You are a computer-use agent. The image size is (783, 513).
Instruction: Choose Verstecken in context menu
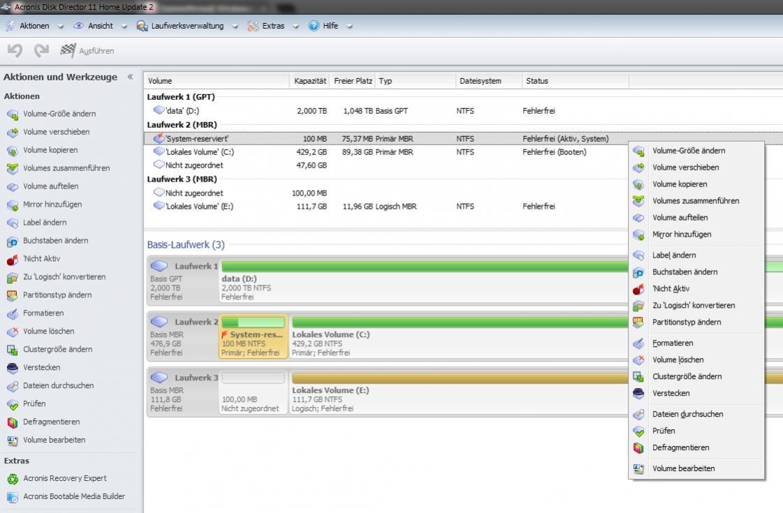pyautogui.click(x=696, y=393)
